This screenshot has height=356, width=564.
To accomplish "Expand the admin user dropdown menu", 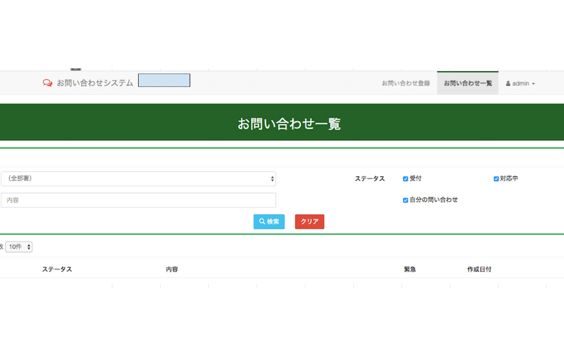I will pos(521,84).
